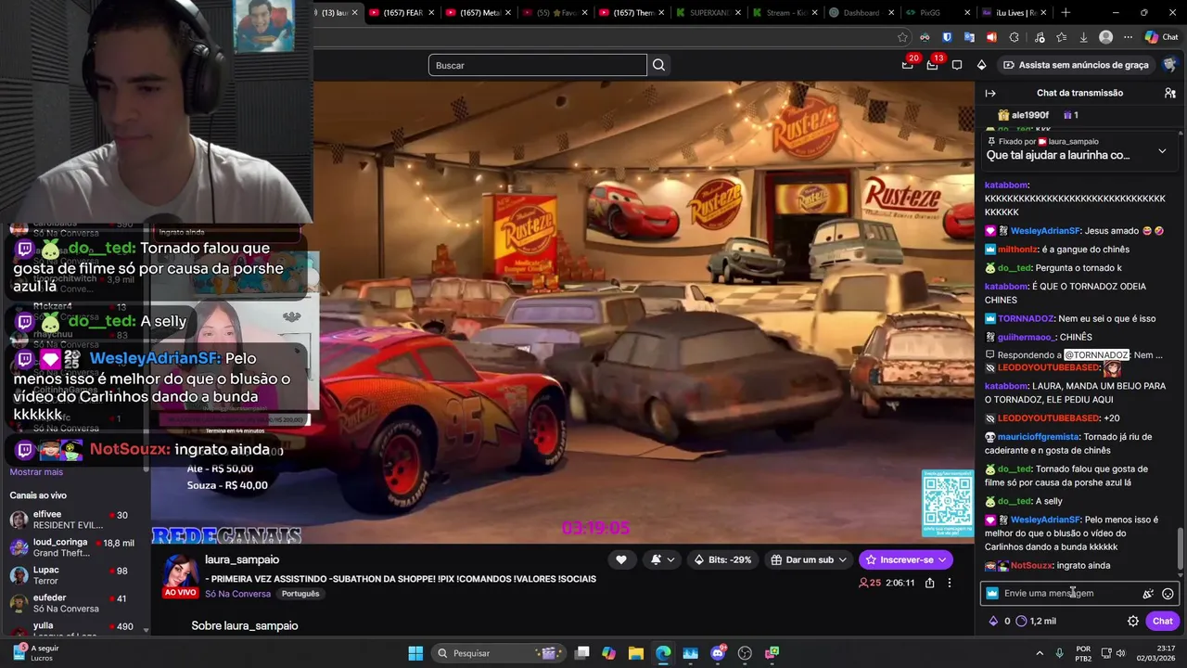Open browser downloads arrow icon

pyautogui.click(x=1083, y=37)
